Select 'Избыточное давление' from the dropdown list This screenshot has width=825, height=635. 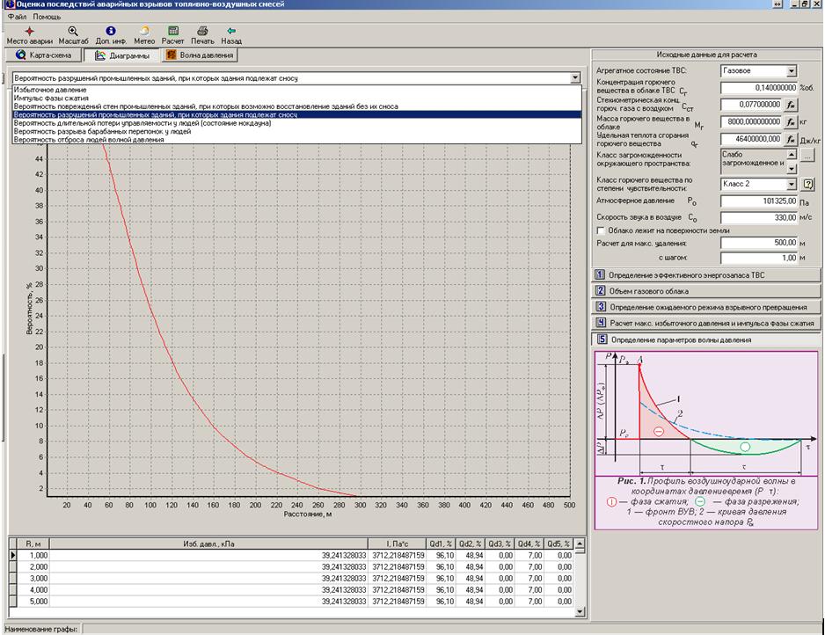pyautogui.click(x=50, y=90)
